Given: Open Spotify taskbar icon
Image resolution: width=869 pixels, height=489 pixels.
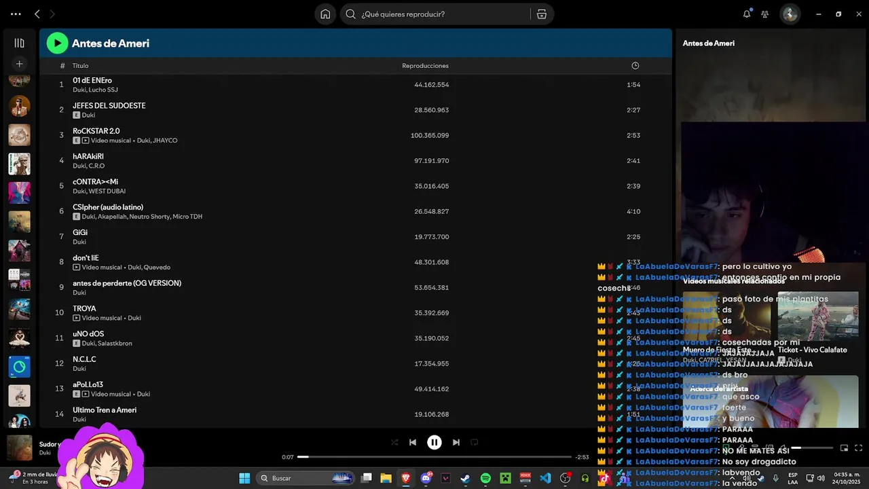Looking at the screenshot, I should click(x=485, y=478).
